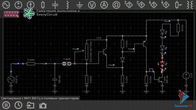Click the EveryCircuit snowflake logo

click(x=29, y=13)
